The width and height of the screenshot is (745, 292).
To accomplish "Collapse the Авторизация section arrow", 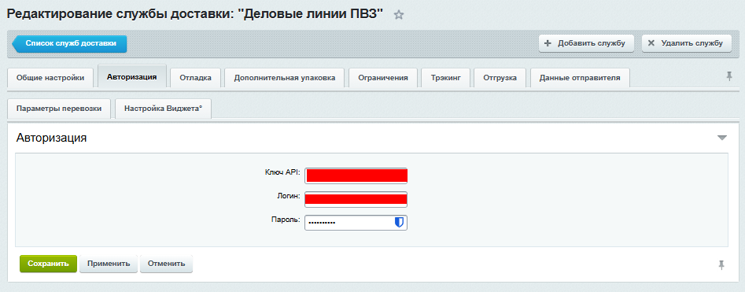I will (721, 138).
